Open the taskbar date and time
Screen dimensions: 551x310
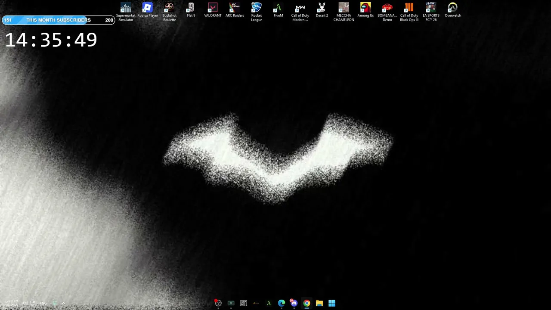point(12,303)
